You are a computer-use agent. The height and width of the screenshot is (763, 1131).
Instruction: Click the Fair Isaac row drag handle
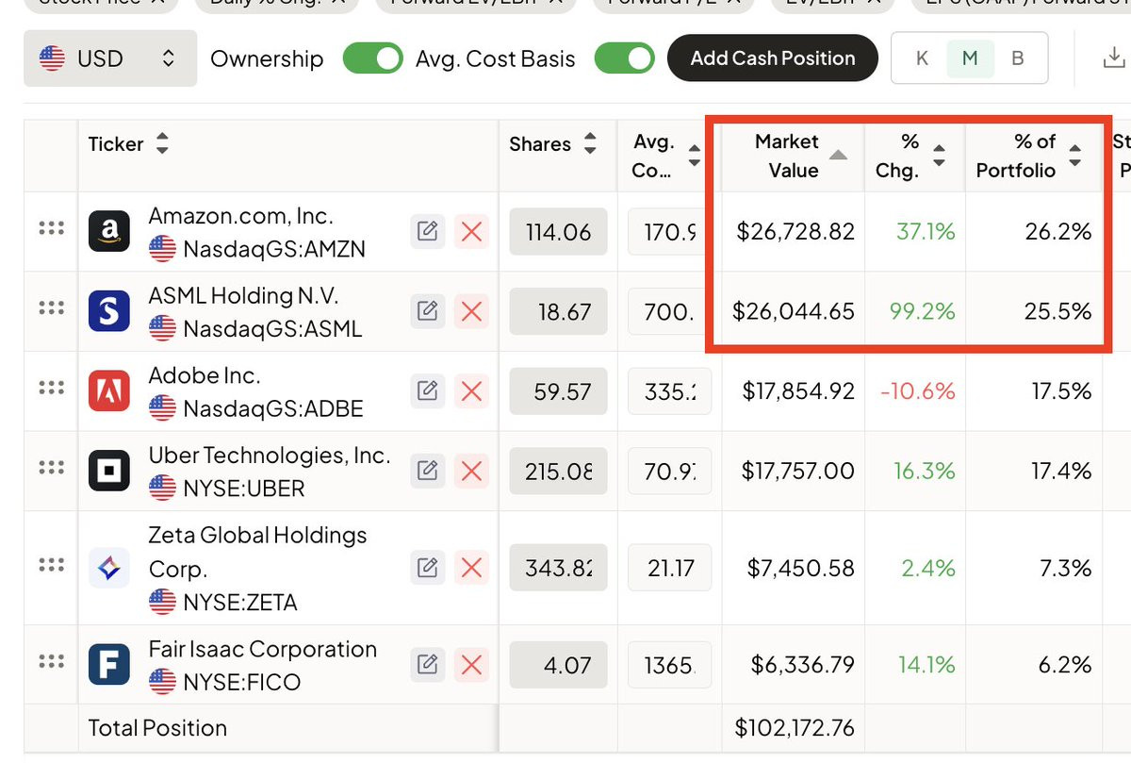pos(51,662)
